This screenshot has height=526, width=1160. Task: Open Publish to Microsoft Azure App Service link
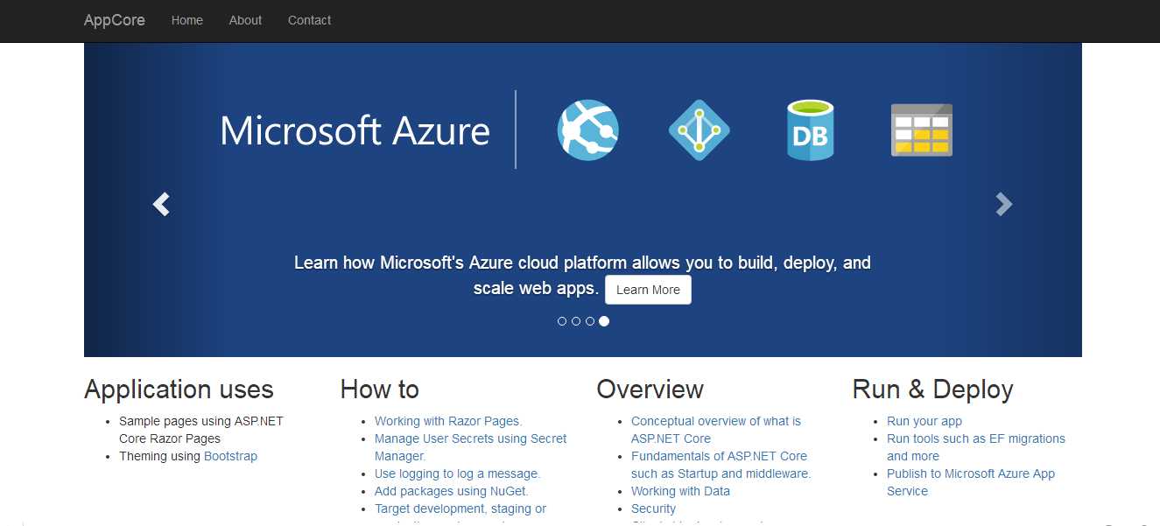point(971,482)
